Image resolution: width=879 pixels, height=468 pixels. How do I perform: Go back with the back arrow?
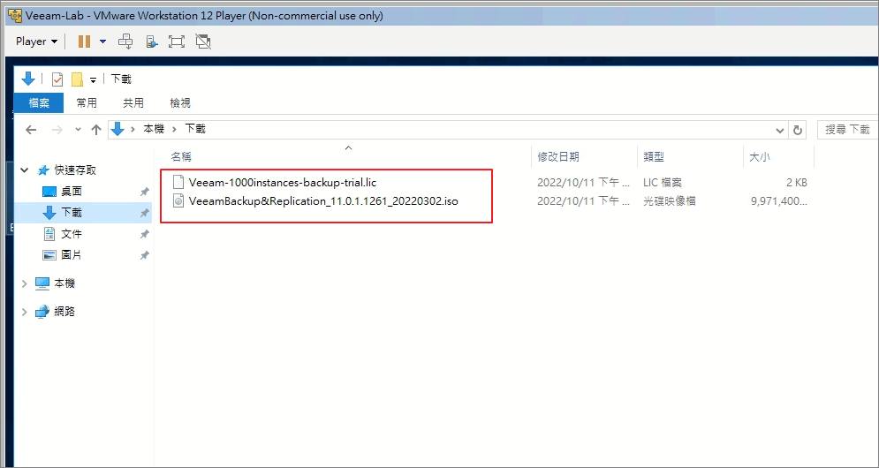pyautogui.click(x=31, y=130)
